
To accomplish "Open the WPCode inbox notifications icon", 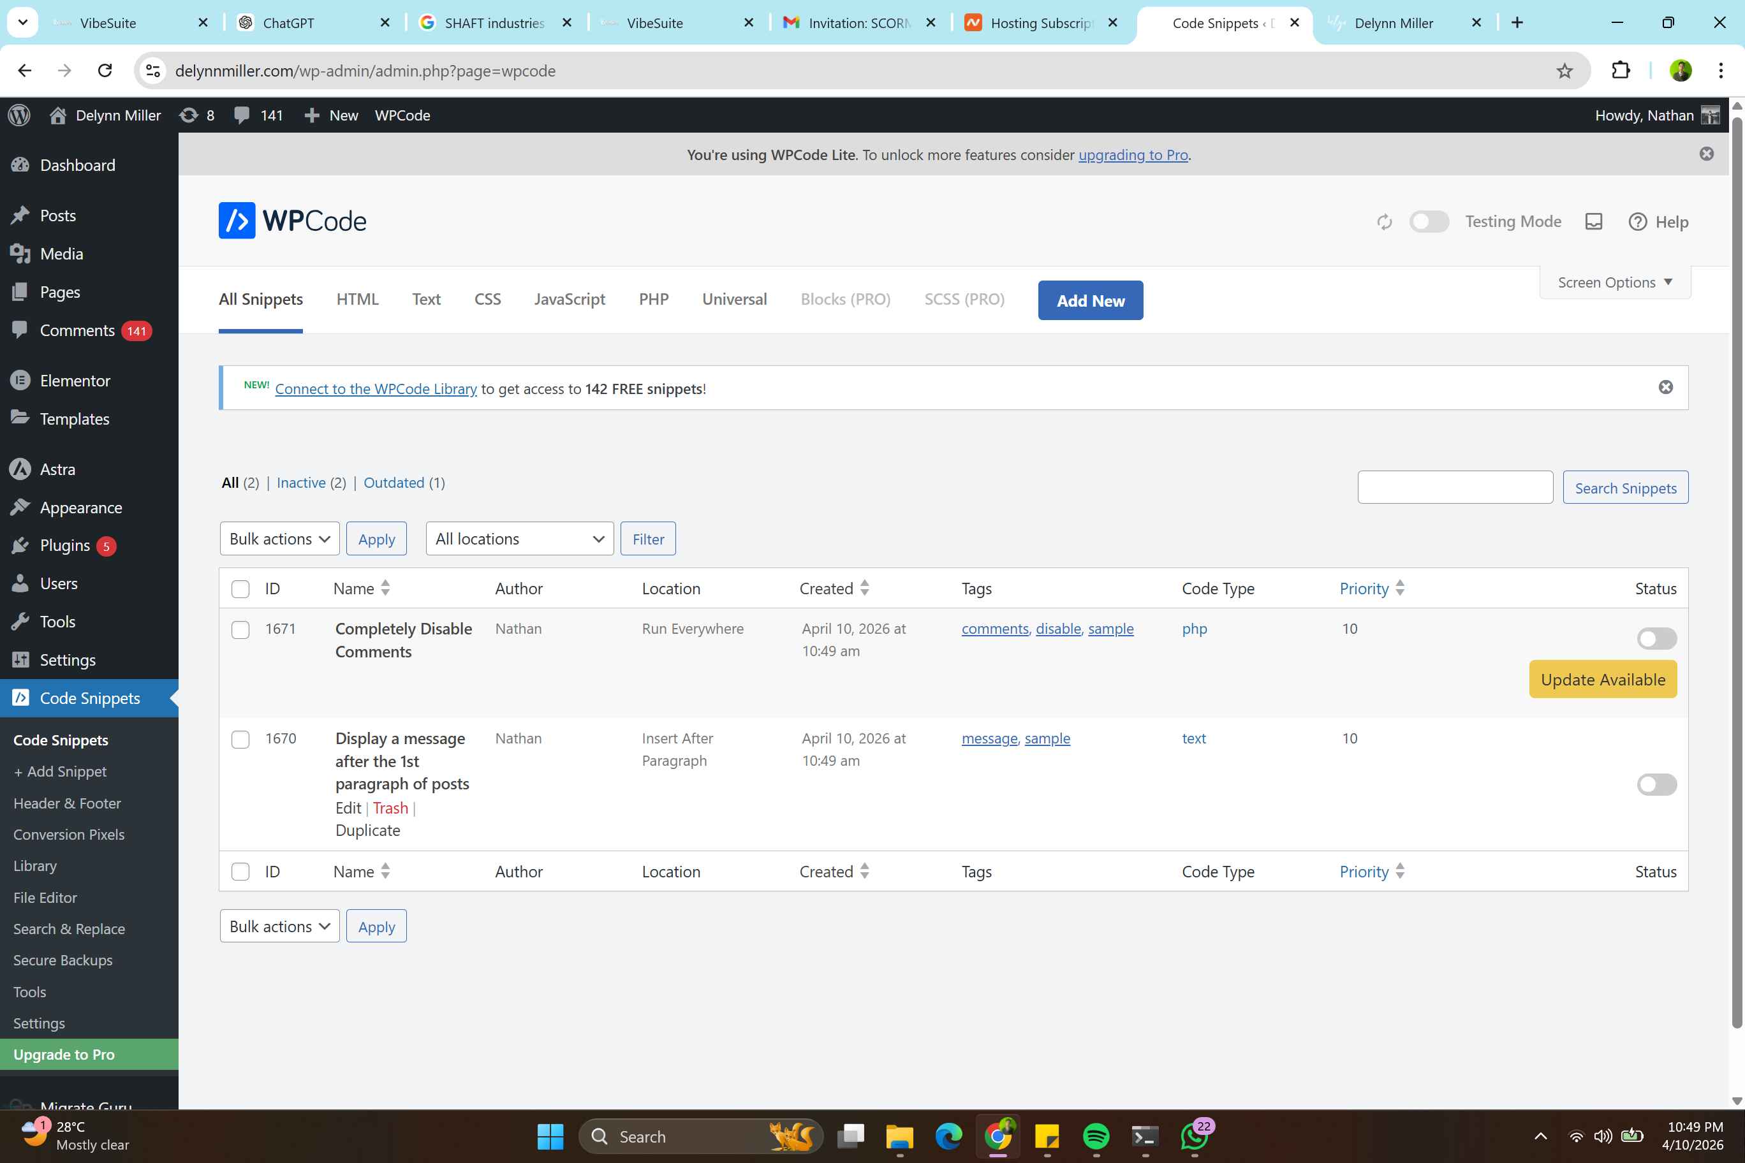I will 1594,222.
